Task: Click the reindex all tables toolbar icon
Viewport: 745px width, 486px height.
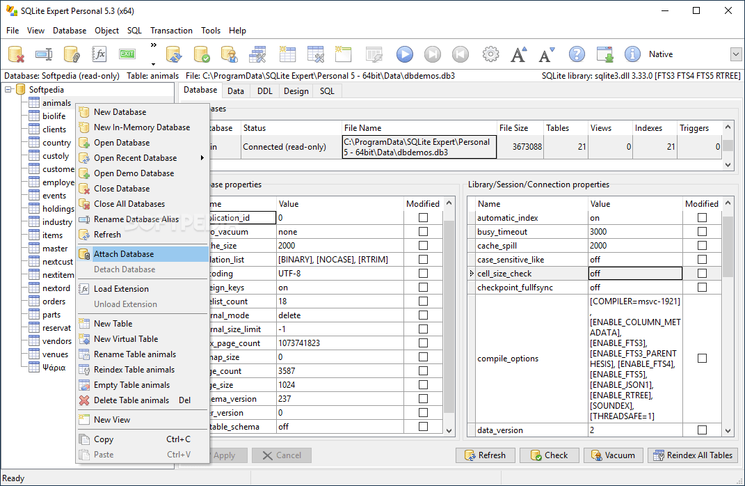Action: point(257,54)
